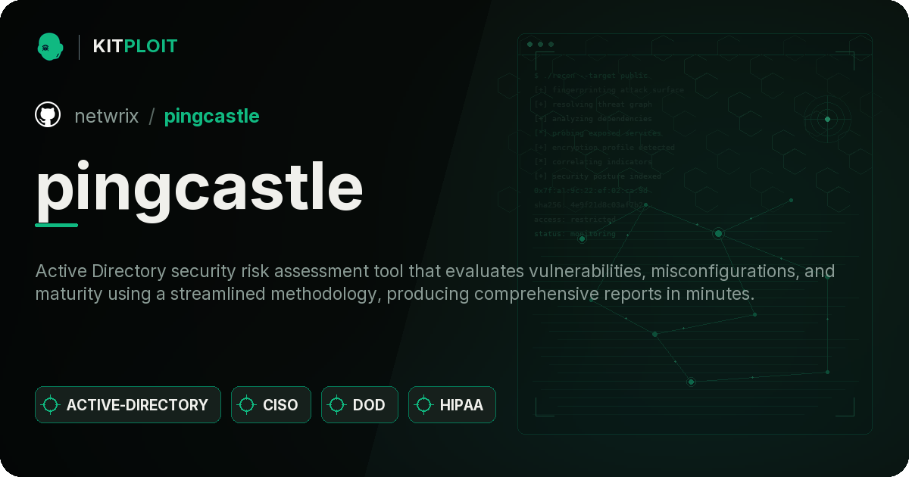Image resolution: width=909 pixels, height=477 pixels.
Task: Click the 'access: restricted' terminal line
Action: click(575, 220)
